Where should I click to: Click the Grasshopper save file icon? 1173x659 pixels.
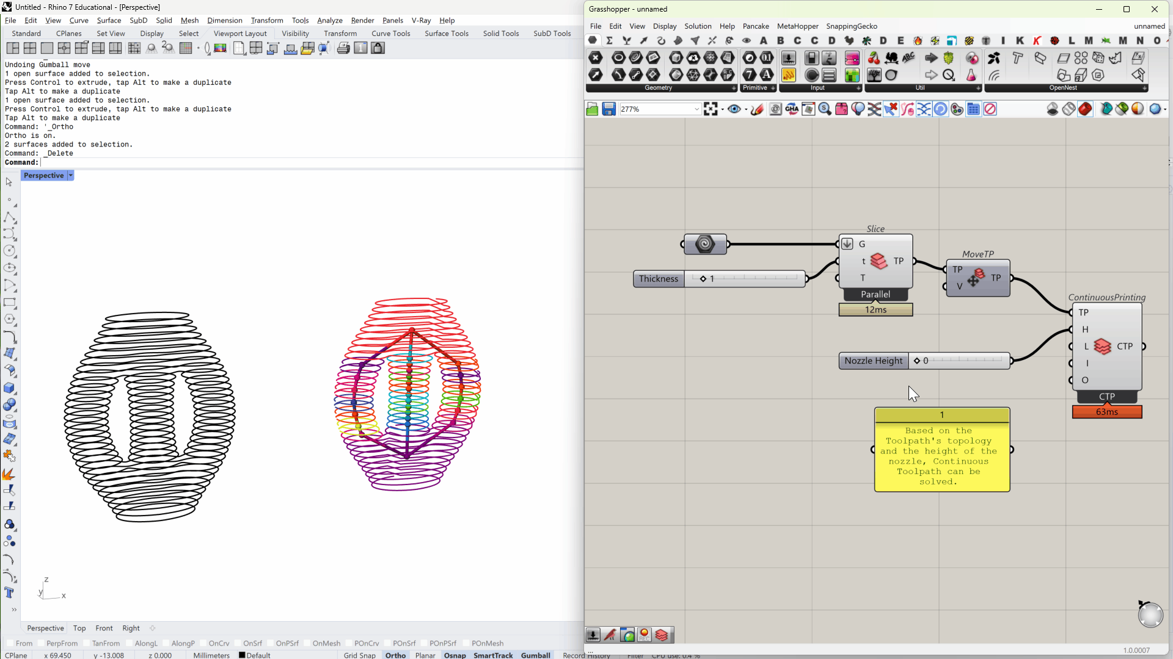[x=608, y=109]
